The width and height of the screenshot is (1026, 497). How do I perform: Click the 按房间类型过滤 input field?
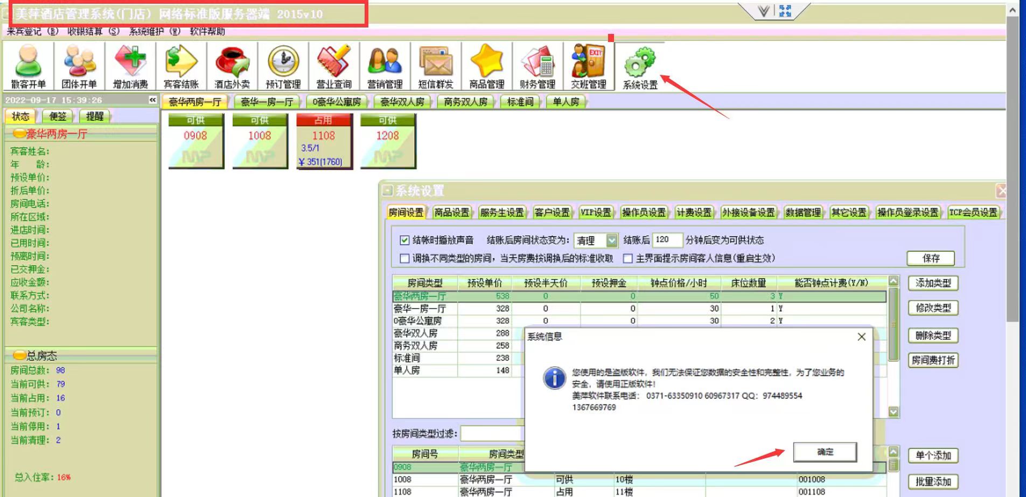point(492,433)
